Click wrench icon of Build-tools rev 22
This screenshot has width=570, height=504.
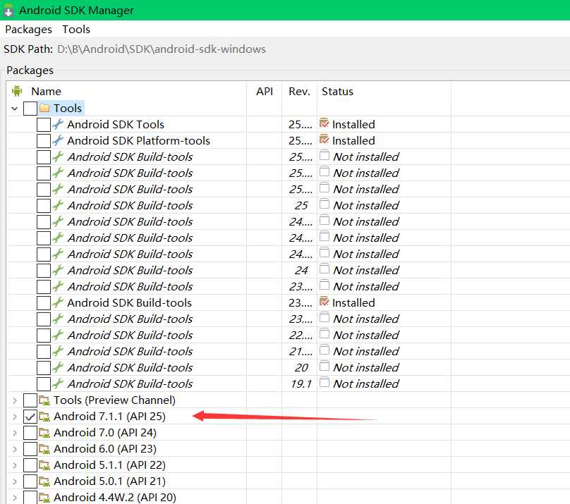tap(58, 335)
